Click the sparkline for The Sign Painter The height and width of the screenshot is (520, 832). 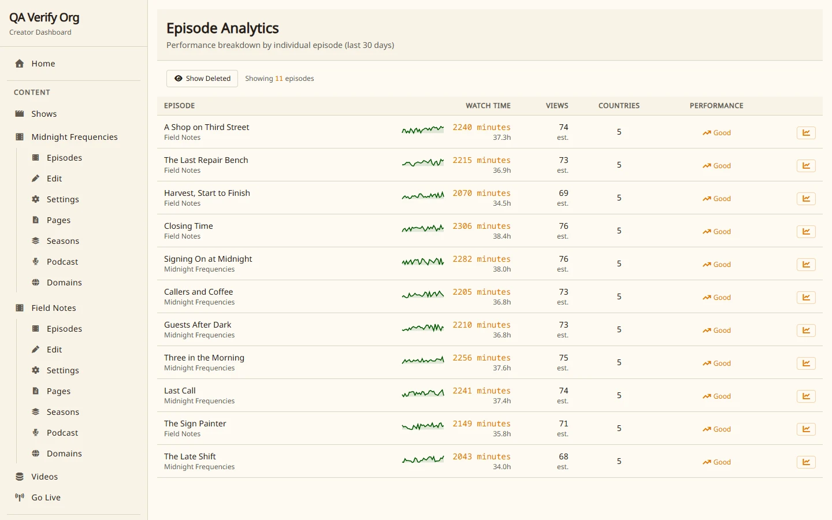(x=423, y=427)
